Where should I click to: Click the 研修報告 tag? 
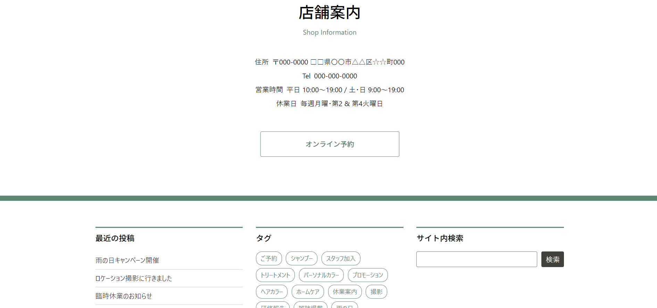click(x=273, y=306)
